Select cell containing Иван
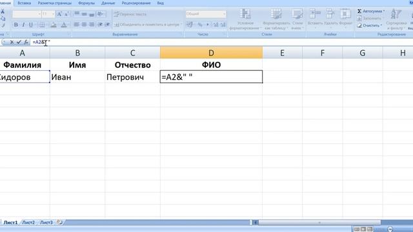413x232 pixels. click(77, 77)
